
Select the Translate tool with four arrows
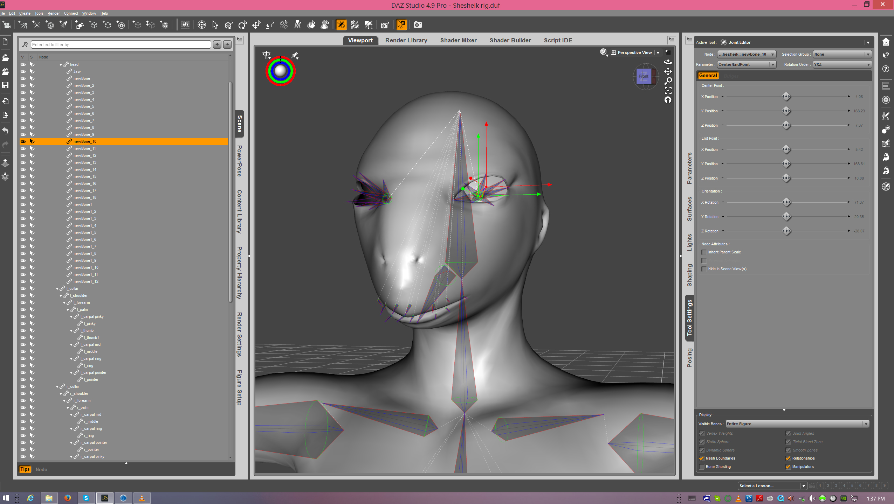[256, 25]
